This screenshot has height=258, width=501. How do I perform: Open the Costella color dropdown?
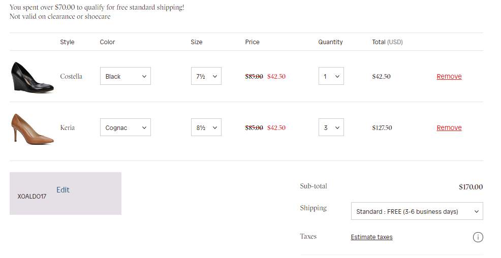point(126,76)
